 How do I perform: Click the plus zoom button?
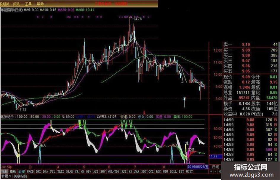click(x=211, y=171)
